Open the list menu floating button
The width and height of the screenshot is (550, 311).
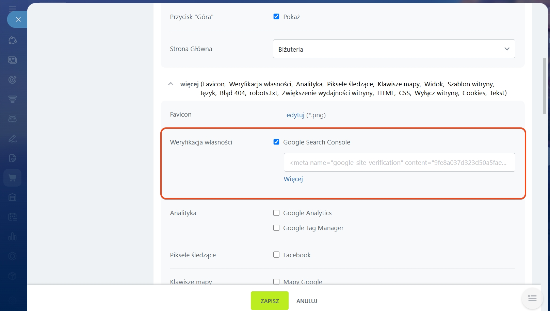532,298
